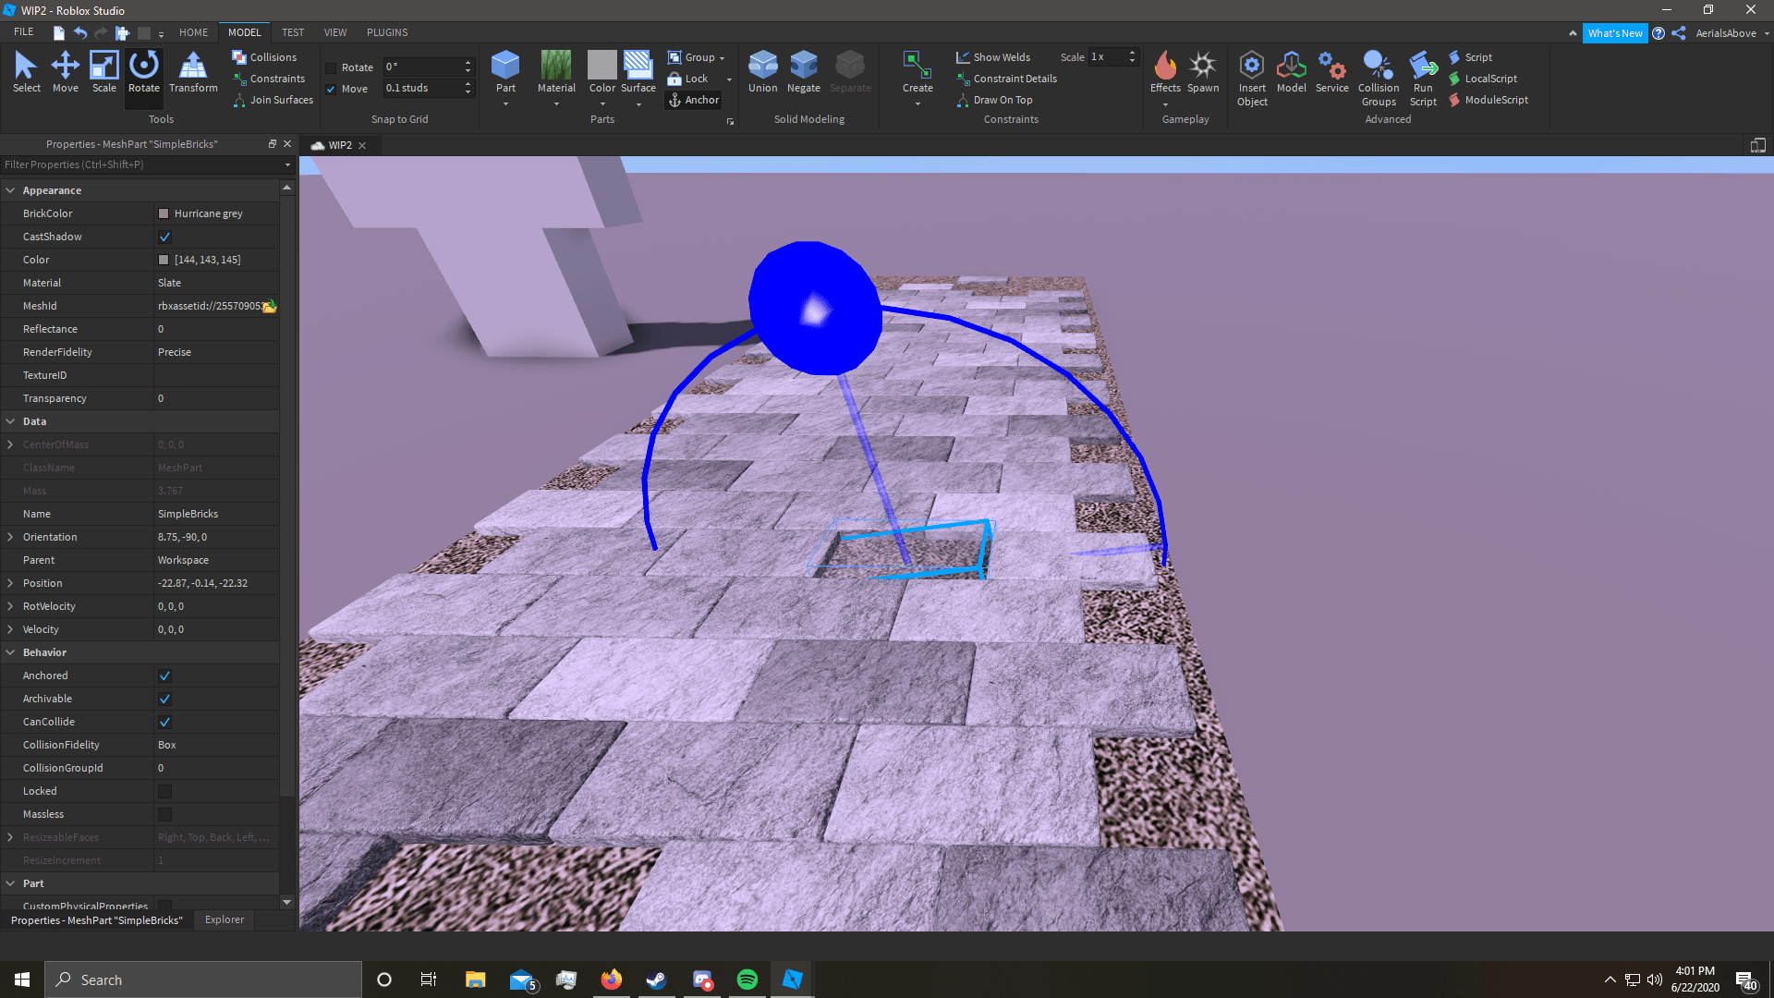The image size is (1774, 998).
Task: Click the Model advanced icon
Action: pyautogui.click(x=1291, y=66)
